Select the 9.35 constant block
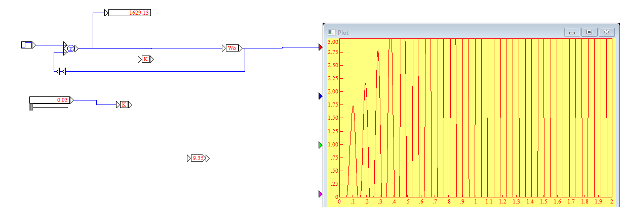The height and width of the screenshot is (207, 624). pyautogui.click(x=198, y=158)
